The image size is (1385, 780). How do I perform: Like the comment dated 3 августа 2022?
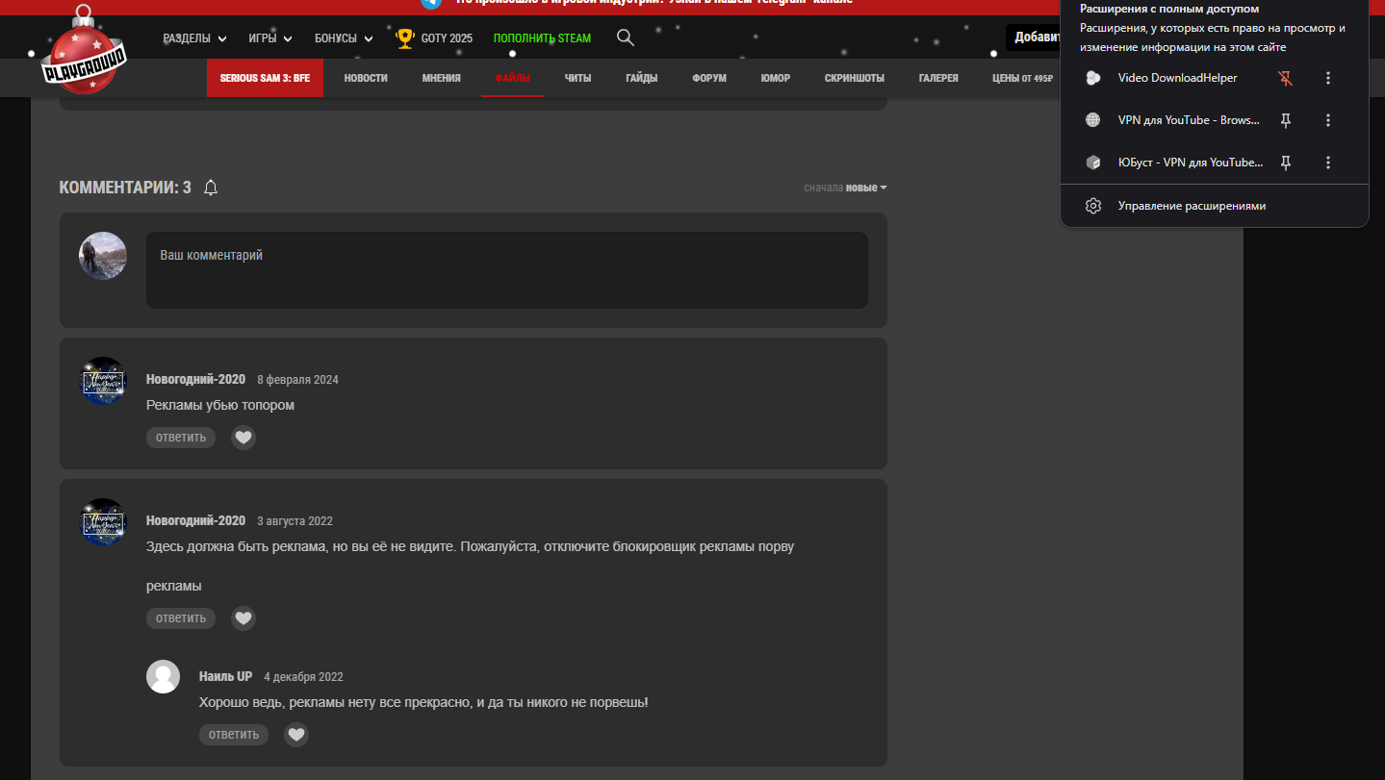(x=244, y=618)
